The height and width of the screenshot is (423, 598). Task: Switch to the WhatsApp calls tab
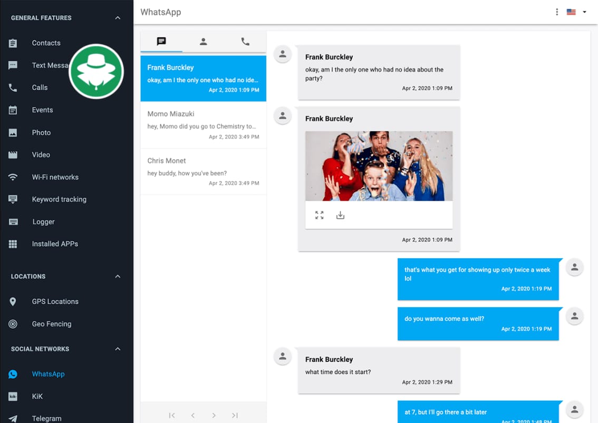pos(245,42)
